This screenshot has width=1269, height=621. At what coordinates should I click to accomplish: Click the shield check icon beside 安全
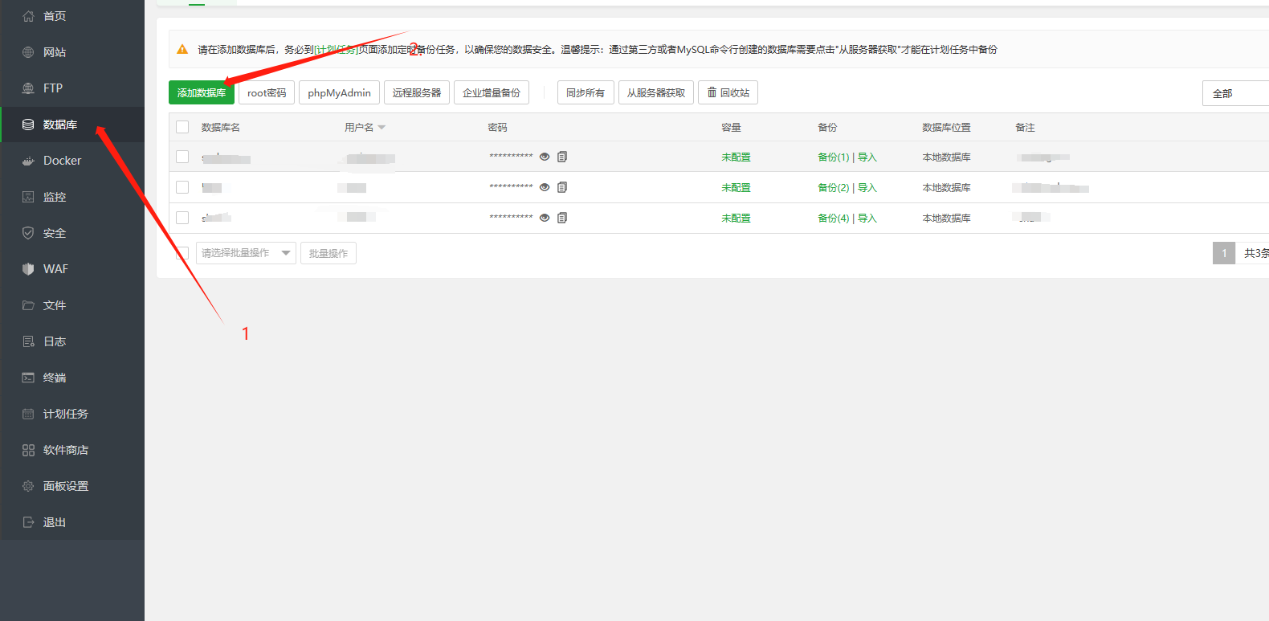[28, 233]
